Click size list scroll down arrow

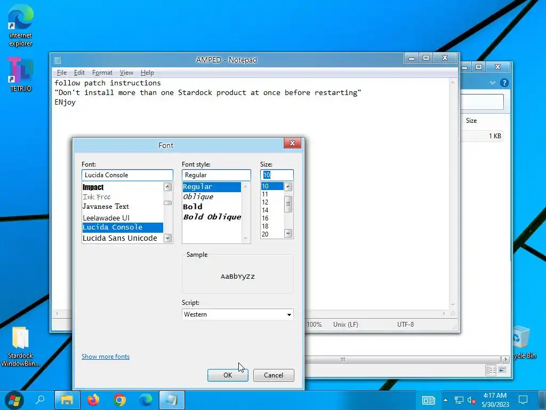288,234
